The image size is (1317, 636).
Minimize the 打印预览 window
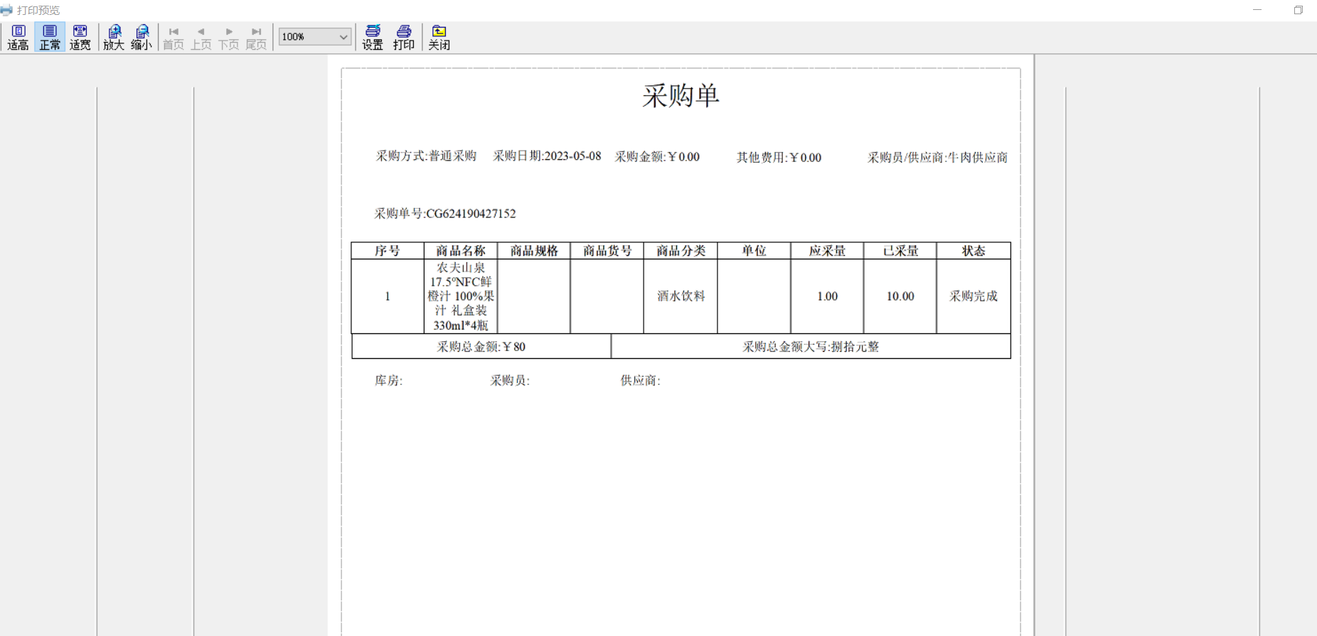(1257, 10)
